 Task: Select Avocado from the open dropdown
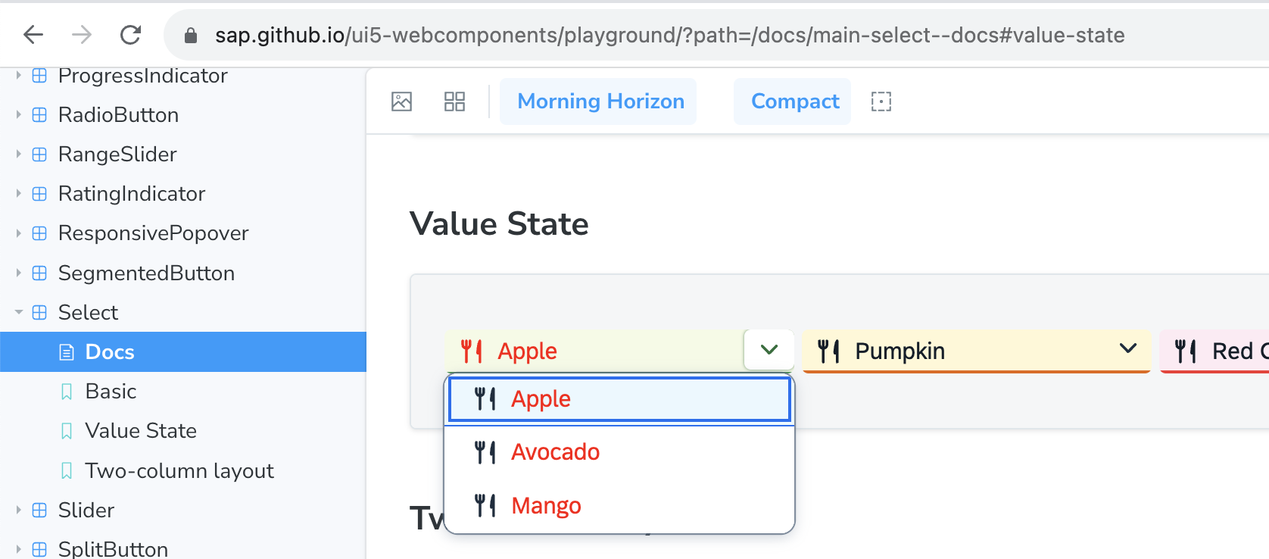coord(555,451)
